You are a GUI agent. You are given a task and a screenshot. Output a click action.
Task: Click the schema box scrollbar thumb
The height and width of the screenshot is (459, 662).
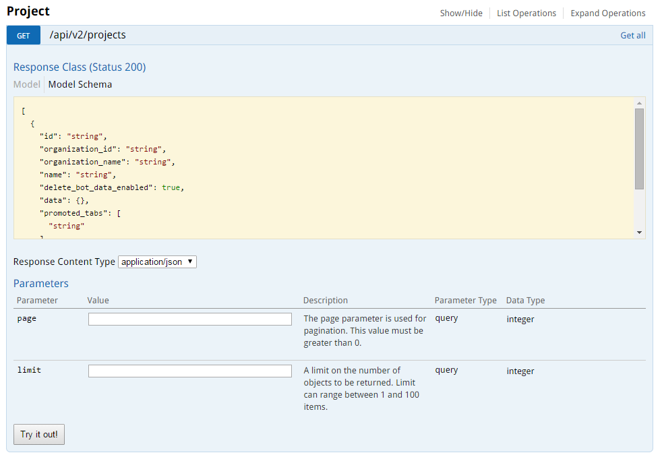639,148
